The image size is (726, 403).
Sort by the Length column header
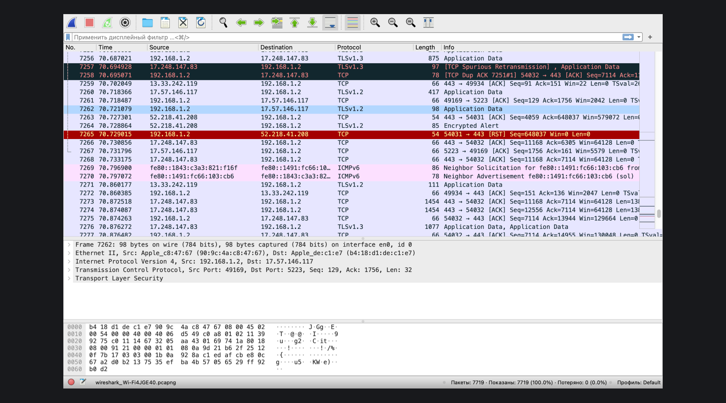(x=427, y=47)
